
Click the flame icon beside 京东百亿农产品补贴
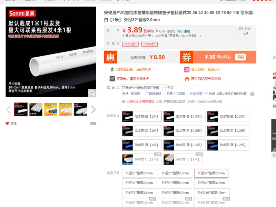[187, 79]
